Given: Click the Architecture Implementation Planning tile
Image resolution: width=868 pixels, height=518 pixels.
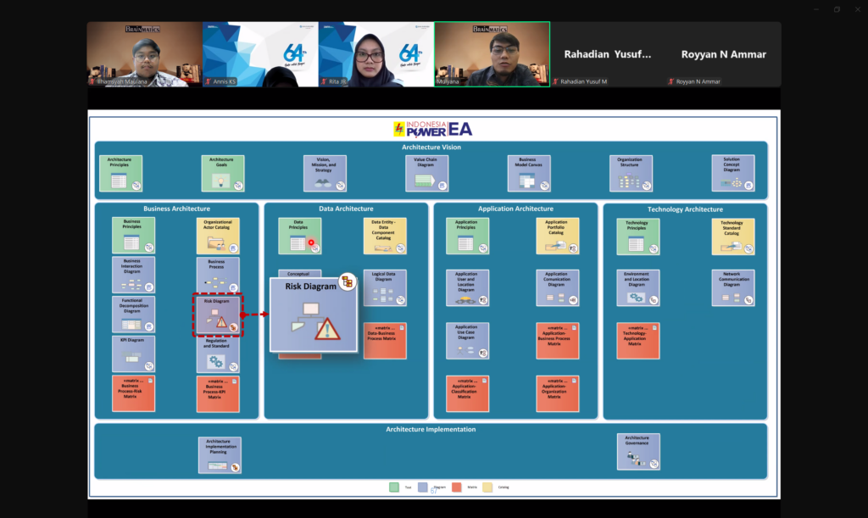Looking at the screenshot, I should [220, 455].
